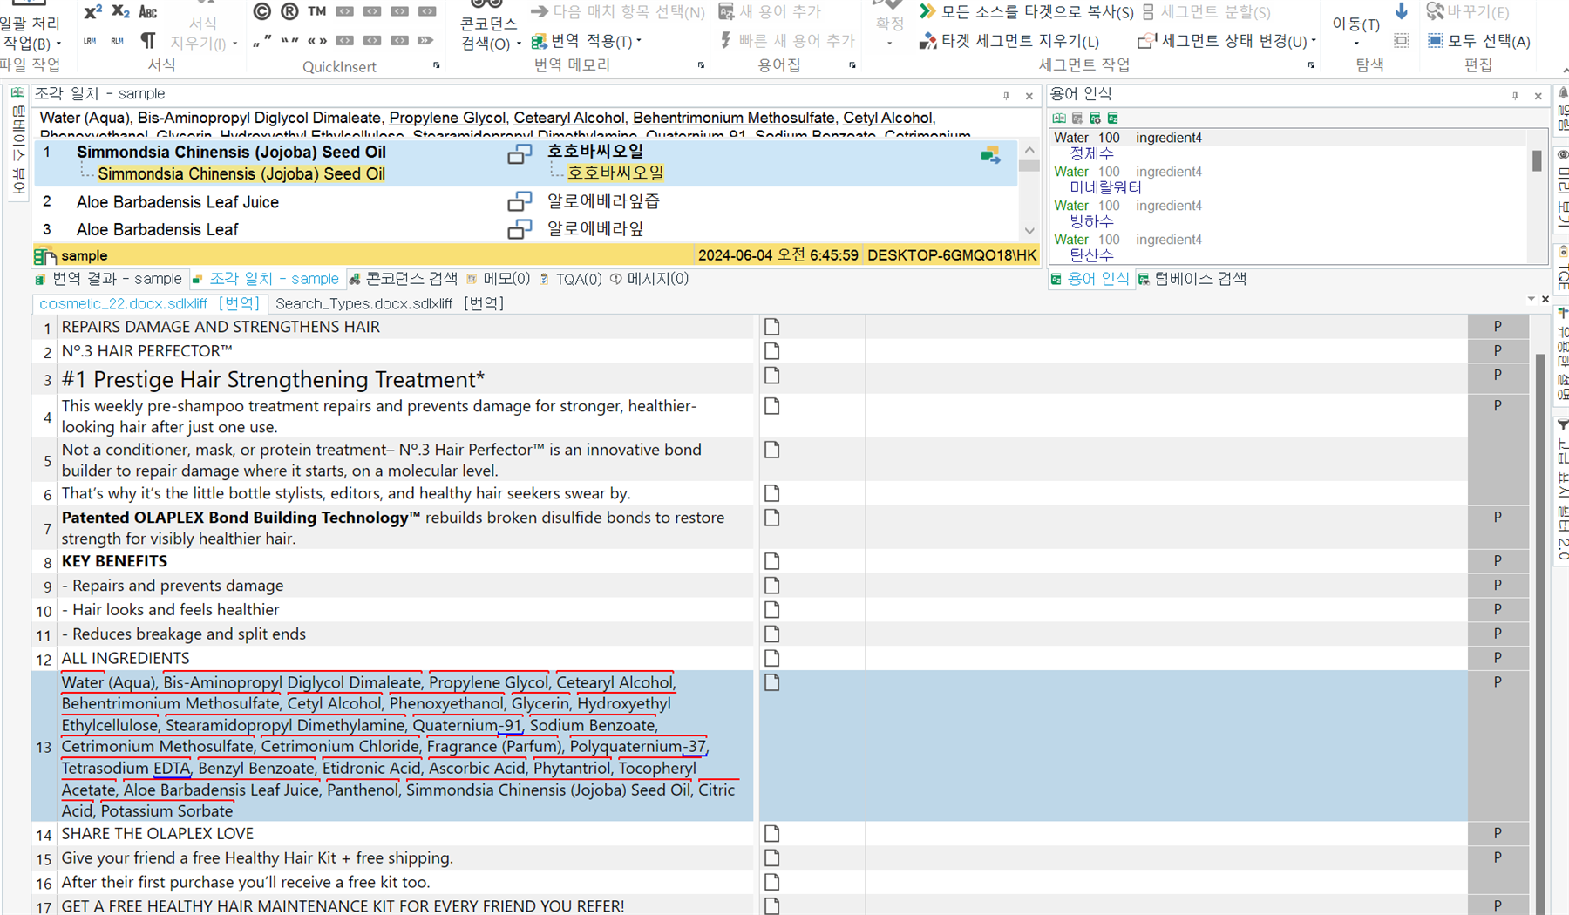Insert right-to-left mark (RLM)
This screenshot has width=1569, height=915.
tap(118, 41)
